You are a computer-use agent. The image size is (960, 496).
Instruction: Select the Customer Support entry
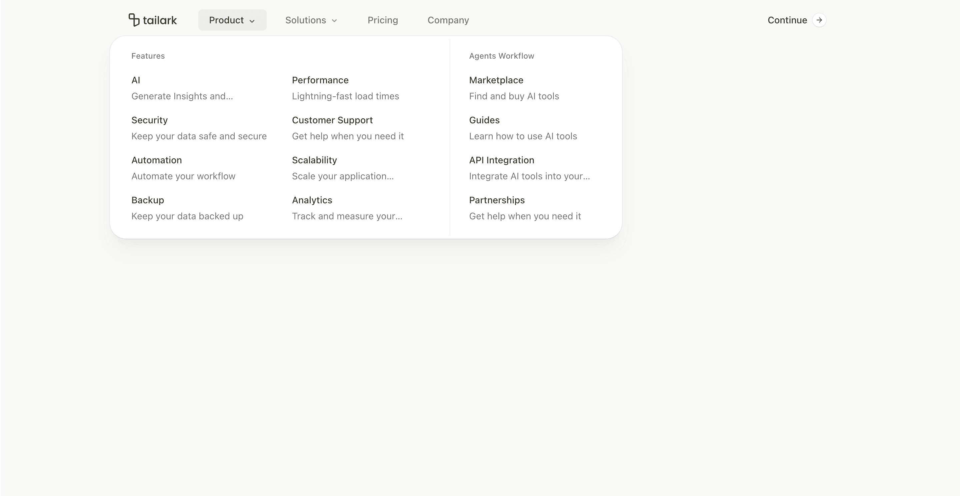(x=332, y=120)
